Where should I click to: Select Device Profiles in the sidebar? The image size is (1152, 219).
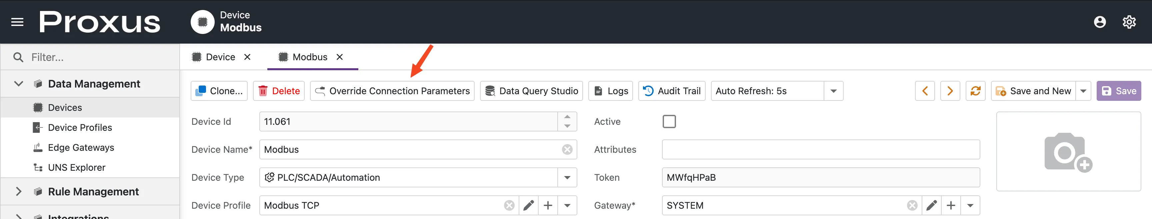click(80, 128)
